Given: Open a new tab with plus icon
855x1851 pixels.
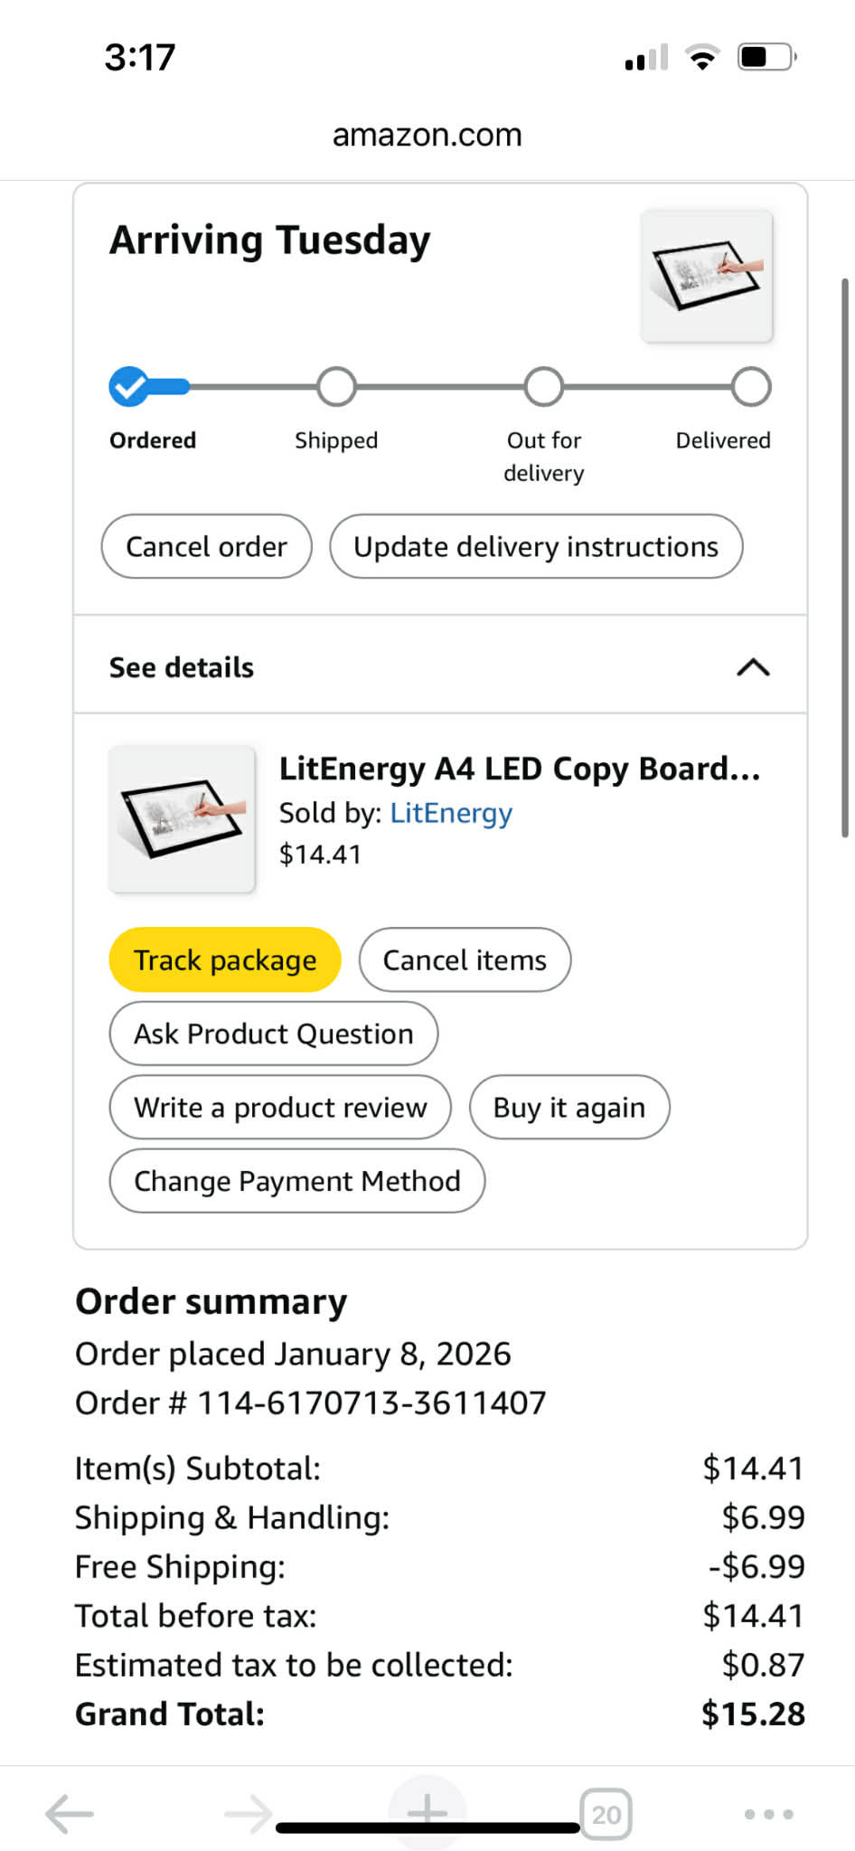Looking at the screenshot, I should click(427, 1811).
